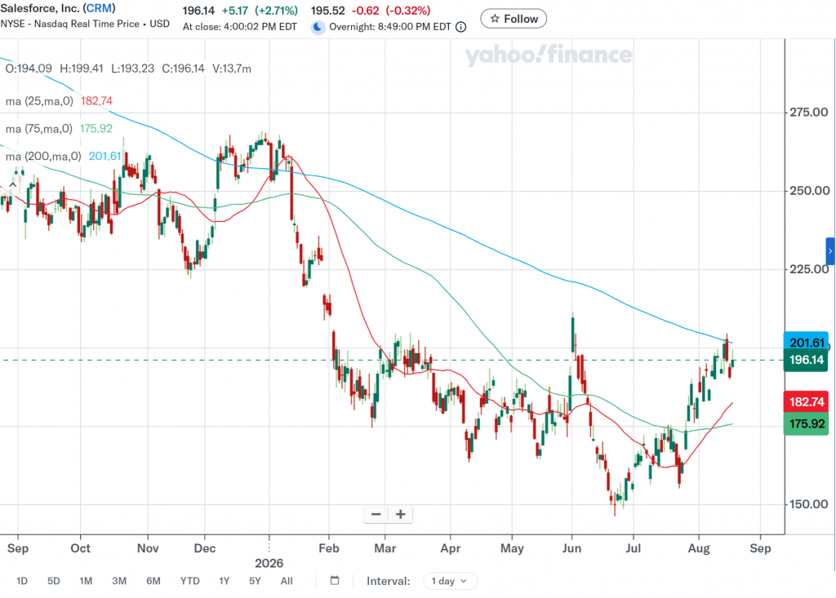Click the Follow star button

tap(514, 19)
